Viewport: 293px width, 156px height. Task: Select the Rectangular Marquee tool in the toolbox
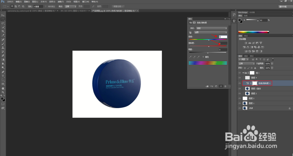click(x=3, y=19)
